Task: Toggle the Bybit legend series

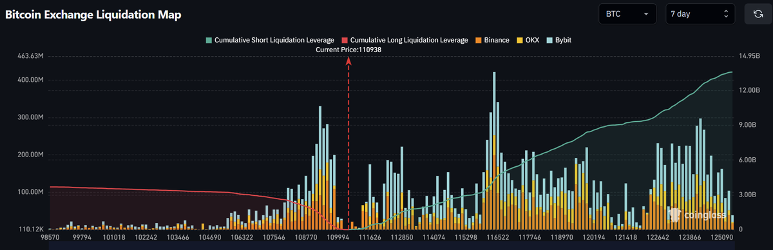Action: [x=559, y=40]
